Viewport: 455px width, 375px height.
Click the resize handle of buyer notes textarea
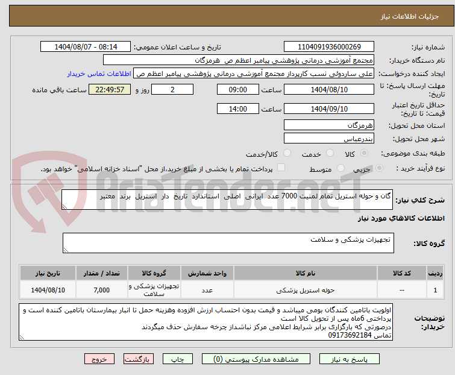(22, 337)
